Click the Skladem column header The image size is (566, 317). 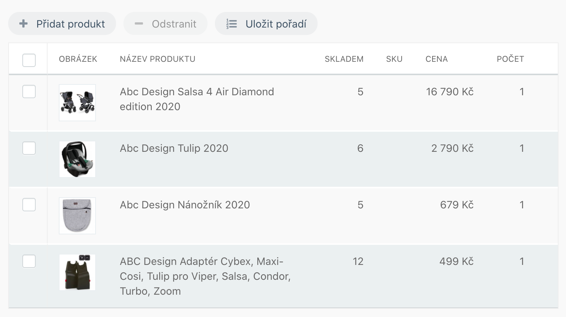click(344, 59)
